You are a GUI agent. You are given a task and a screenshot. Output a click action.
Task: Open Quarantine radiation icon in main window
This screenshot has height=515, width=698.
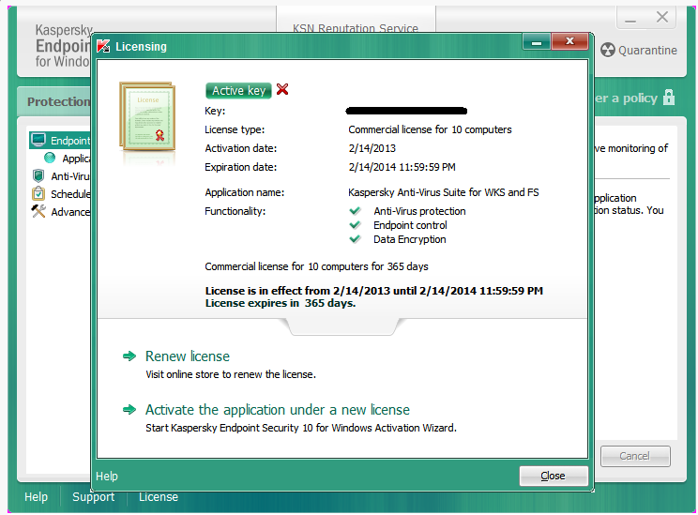608,50
